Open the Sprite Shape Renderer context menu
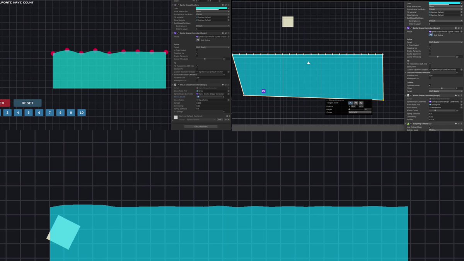The image size is (464, 261). click(229, 5)
